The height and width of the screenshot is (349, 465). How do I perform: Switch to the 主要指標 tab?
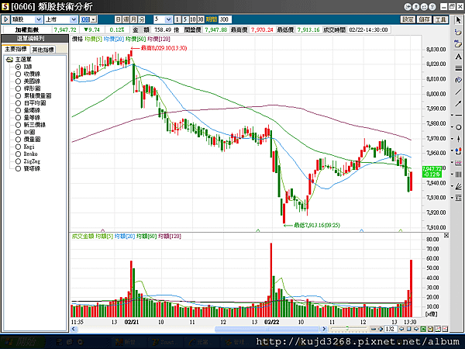tap(15, 50)
